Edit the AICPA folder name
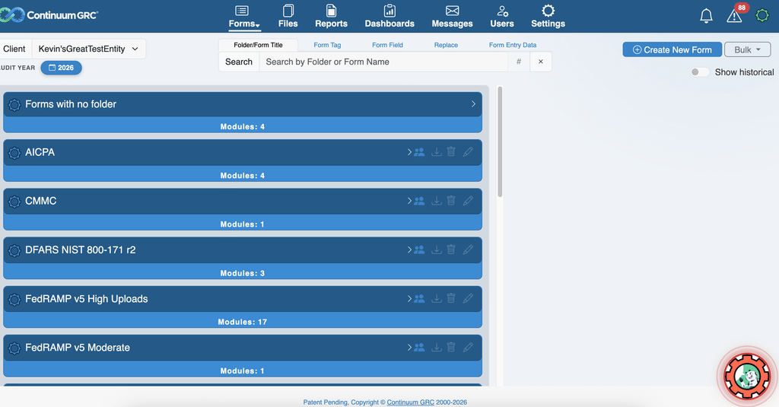The width and height of the screenshot is (779, 407). pyautogui.click(x=468, y=151)
